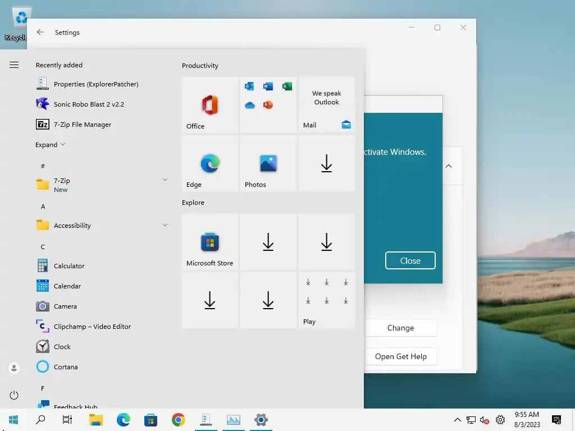
Task: Open the Settings gear on the taskbar
Action: (x=261, y=420)
